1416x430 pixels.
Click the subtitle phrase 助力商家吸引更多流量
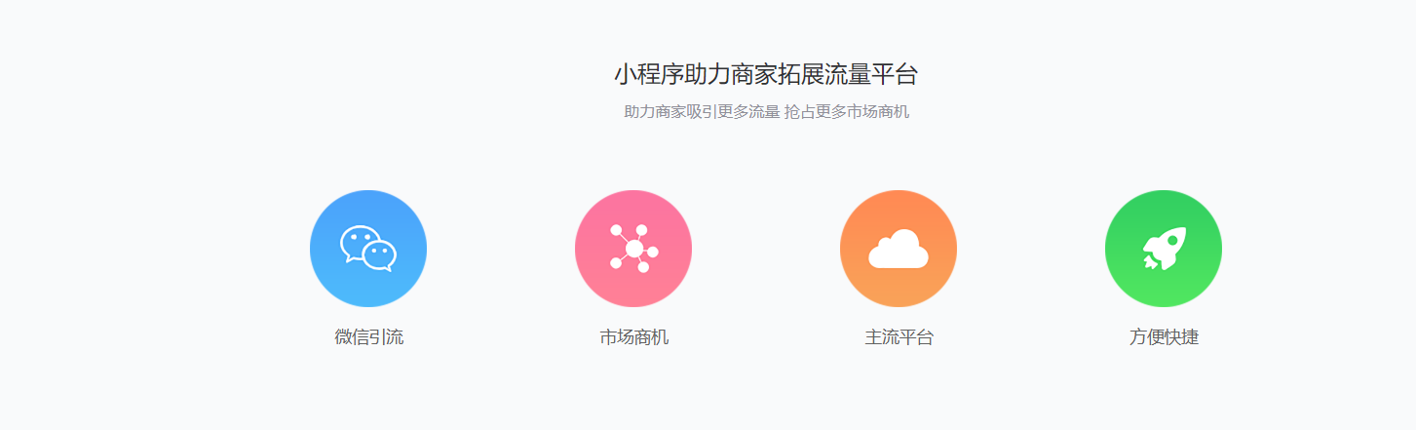pyautogui.click(x=702, y=111)
